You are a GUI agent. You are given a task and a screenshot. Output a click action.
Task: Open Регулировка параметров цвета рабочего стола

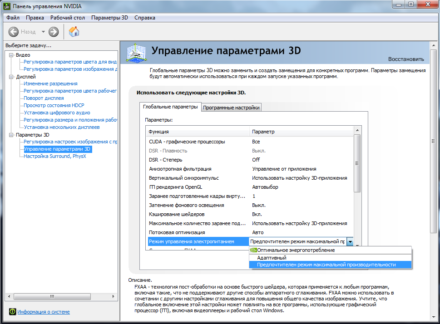click(70, 91)
